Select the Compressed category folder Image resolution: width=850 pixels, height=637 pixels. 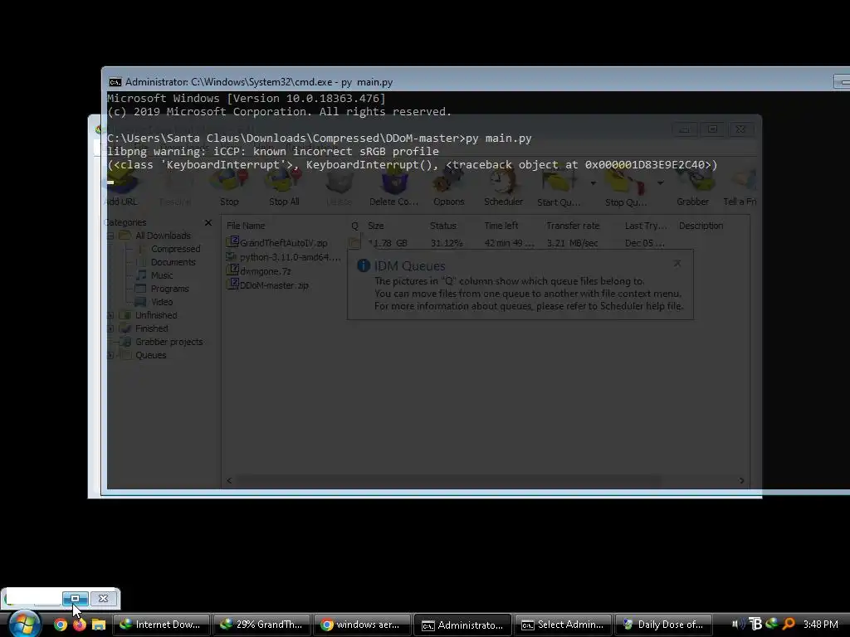point(175,249)
